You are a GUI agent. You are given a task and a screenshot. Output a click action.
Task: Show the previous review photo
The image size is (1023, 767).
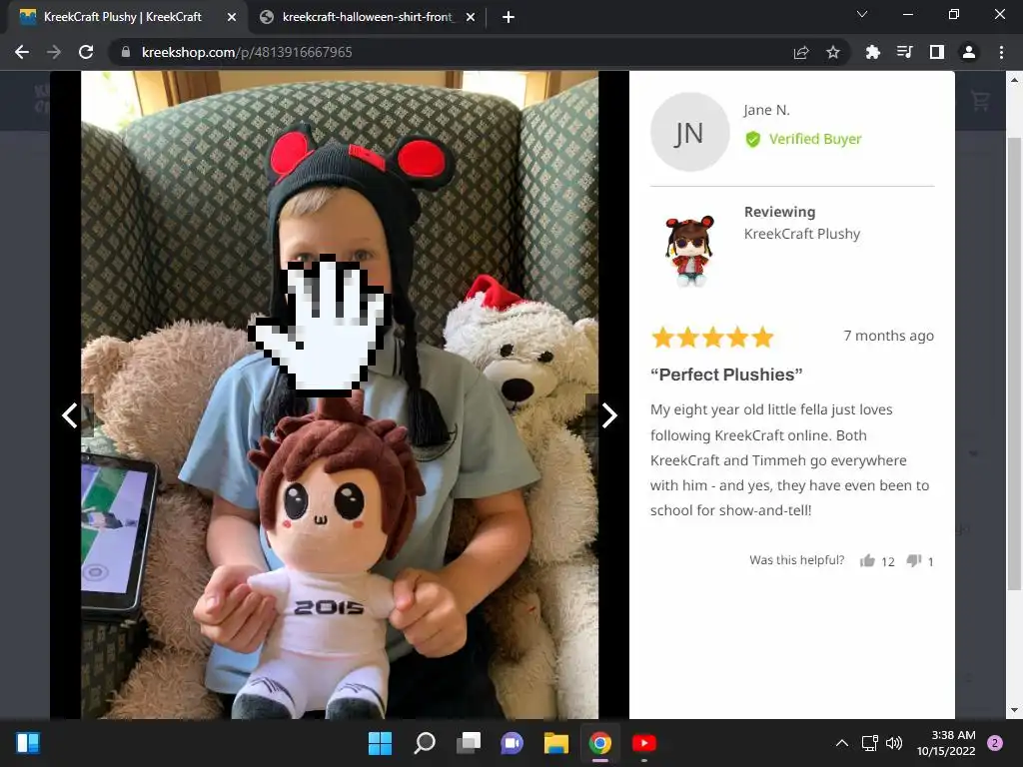(70, 415)
